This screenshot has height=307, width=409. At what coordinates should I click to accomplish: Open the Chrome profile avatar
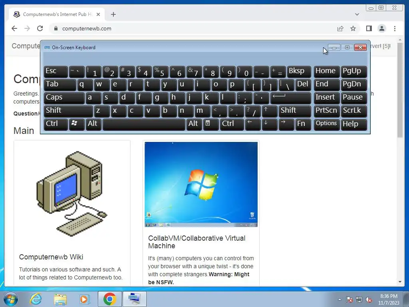click(381, 28)
